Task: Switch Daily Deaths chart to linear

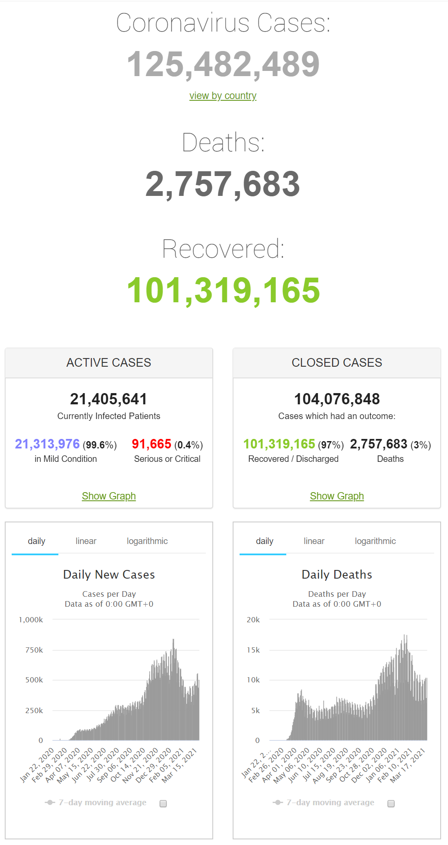Action: (314, 541)
